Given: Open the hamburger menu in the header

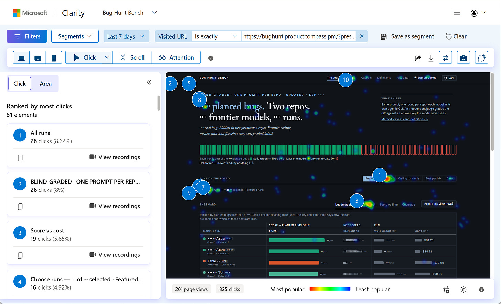Looking at the screenshot, I should [x=457, y=13].
